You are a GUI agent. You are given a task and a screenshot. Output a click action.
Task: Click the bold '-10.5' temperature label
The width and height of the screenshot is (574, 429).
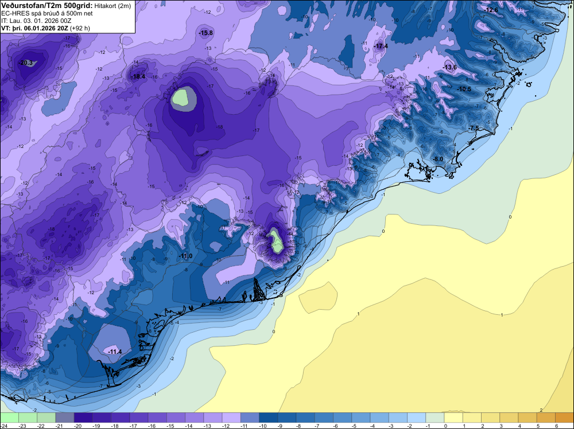(x=464, y=89)
